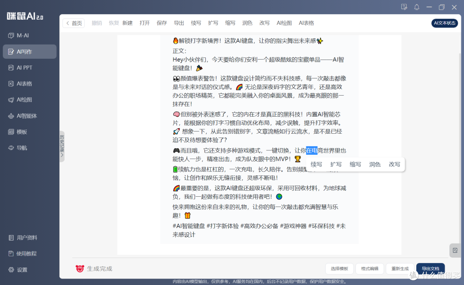Go back to 首页
464x285 pixels.
coord(74,23)
